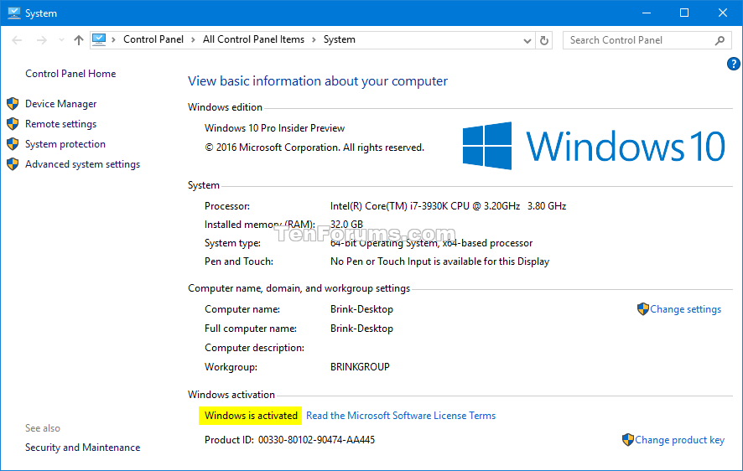This screenshot has height=471, width=743.
Task: Open the address bar history dropdown
Action: [x=527, y=41]
